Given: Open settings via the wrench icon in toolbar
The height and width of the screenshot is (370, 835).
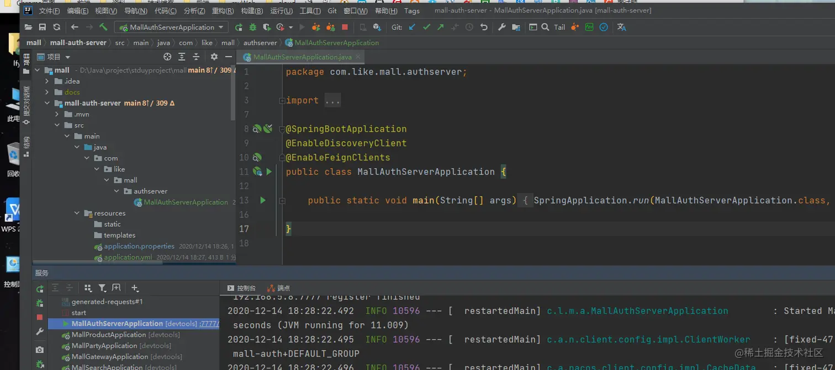Looking at the screenshot, I should pyautogui.click(x=502, y=27).
